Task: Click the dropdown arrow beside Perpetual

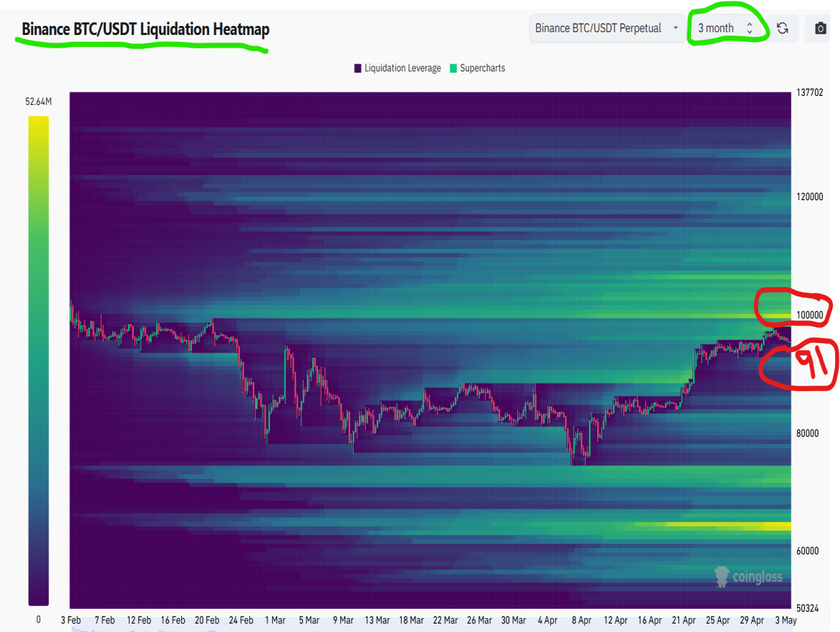Action: point(675,28)
